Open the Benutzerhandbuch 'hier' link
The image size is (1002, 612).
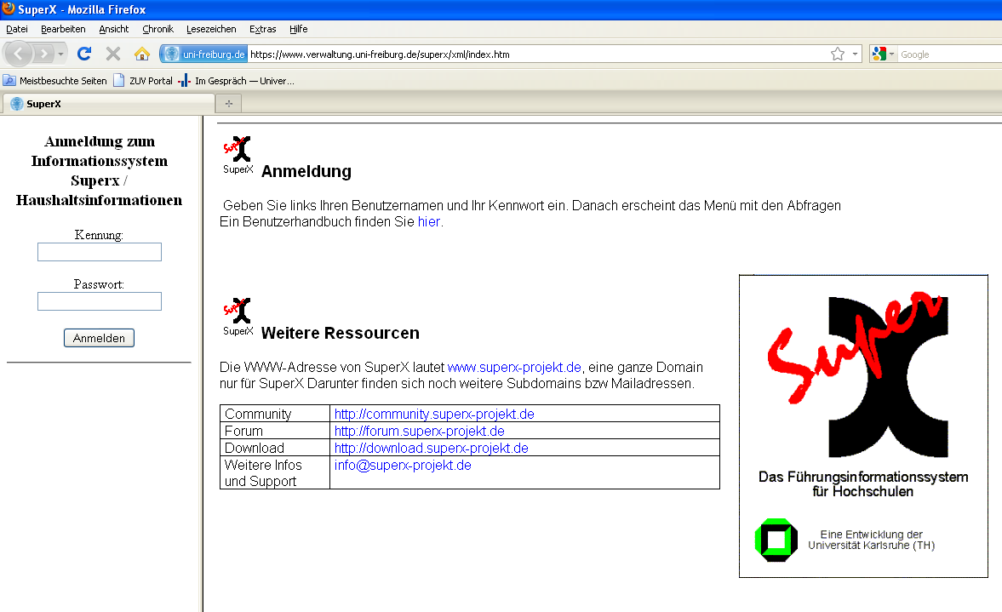pyautogui.click(x=429, y=221)
